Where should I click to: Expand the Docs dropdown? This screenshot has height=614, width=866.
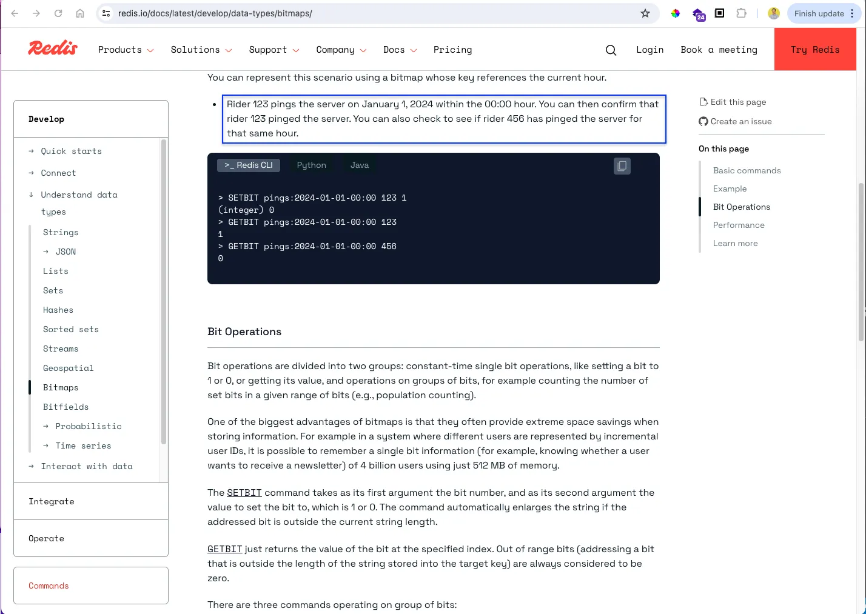[400, 50]
